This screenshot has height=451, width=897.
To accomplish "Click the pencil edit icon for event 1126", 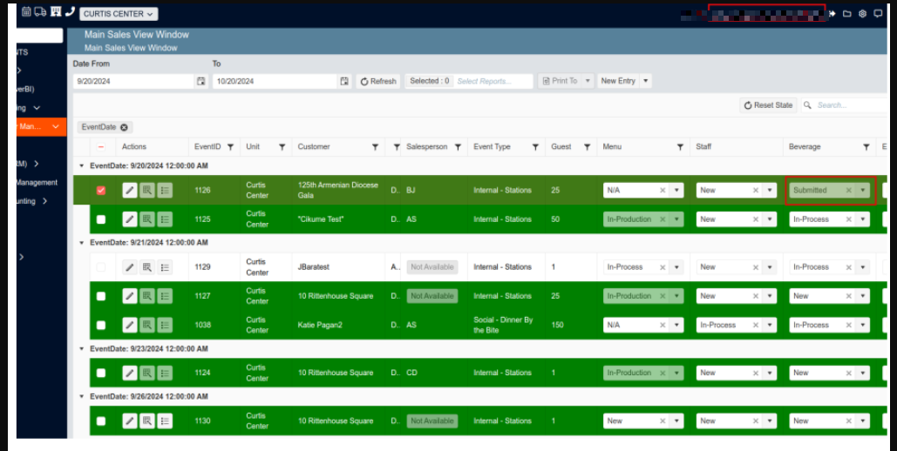I will click(x=129, y=190).
